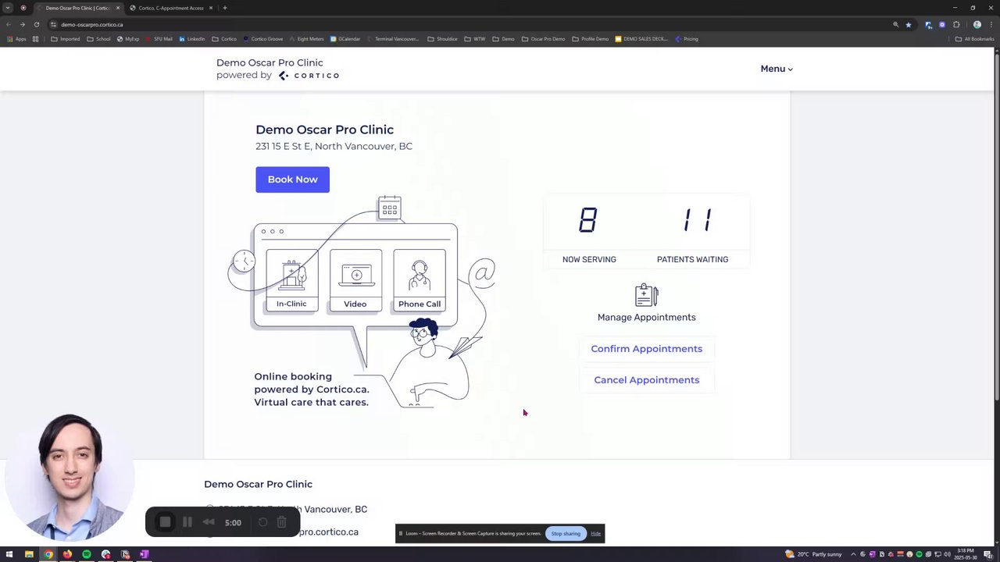Click the calendar icon in the illustration
The image size is (1000, 562).
coord(389,208)
